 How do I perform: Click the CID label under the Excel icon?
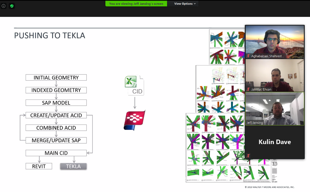click(x=137, y=91)
